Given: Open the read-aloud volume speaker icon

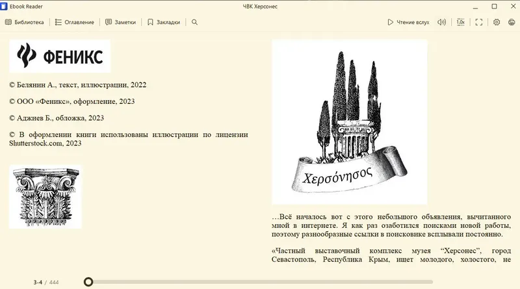Looking at the screenshot, I should click(441, 22).
